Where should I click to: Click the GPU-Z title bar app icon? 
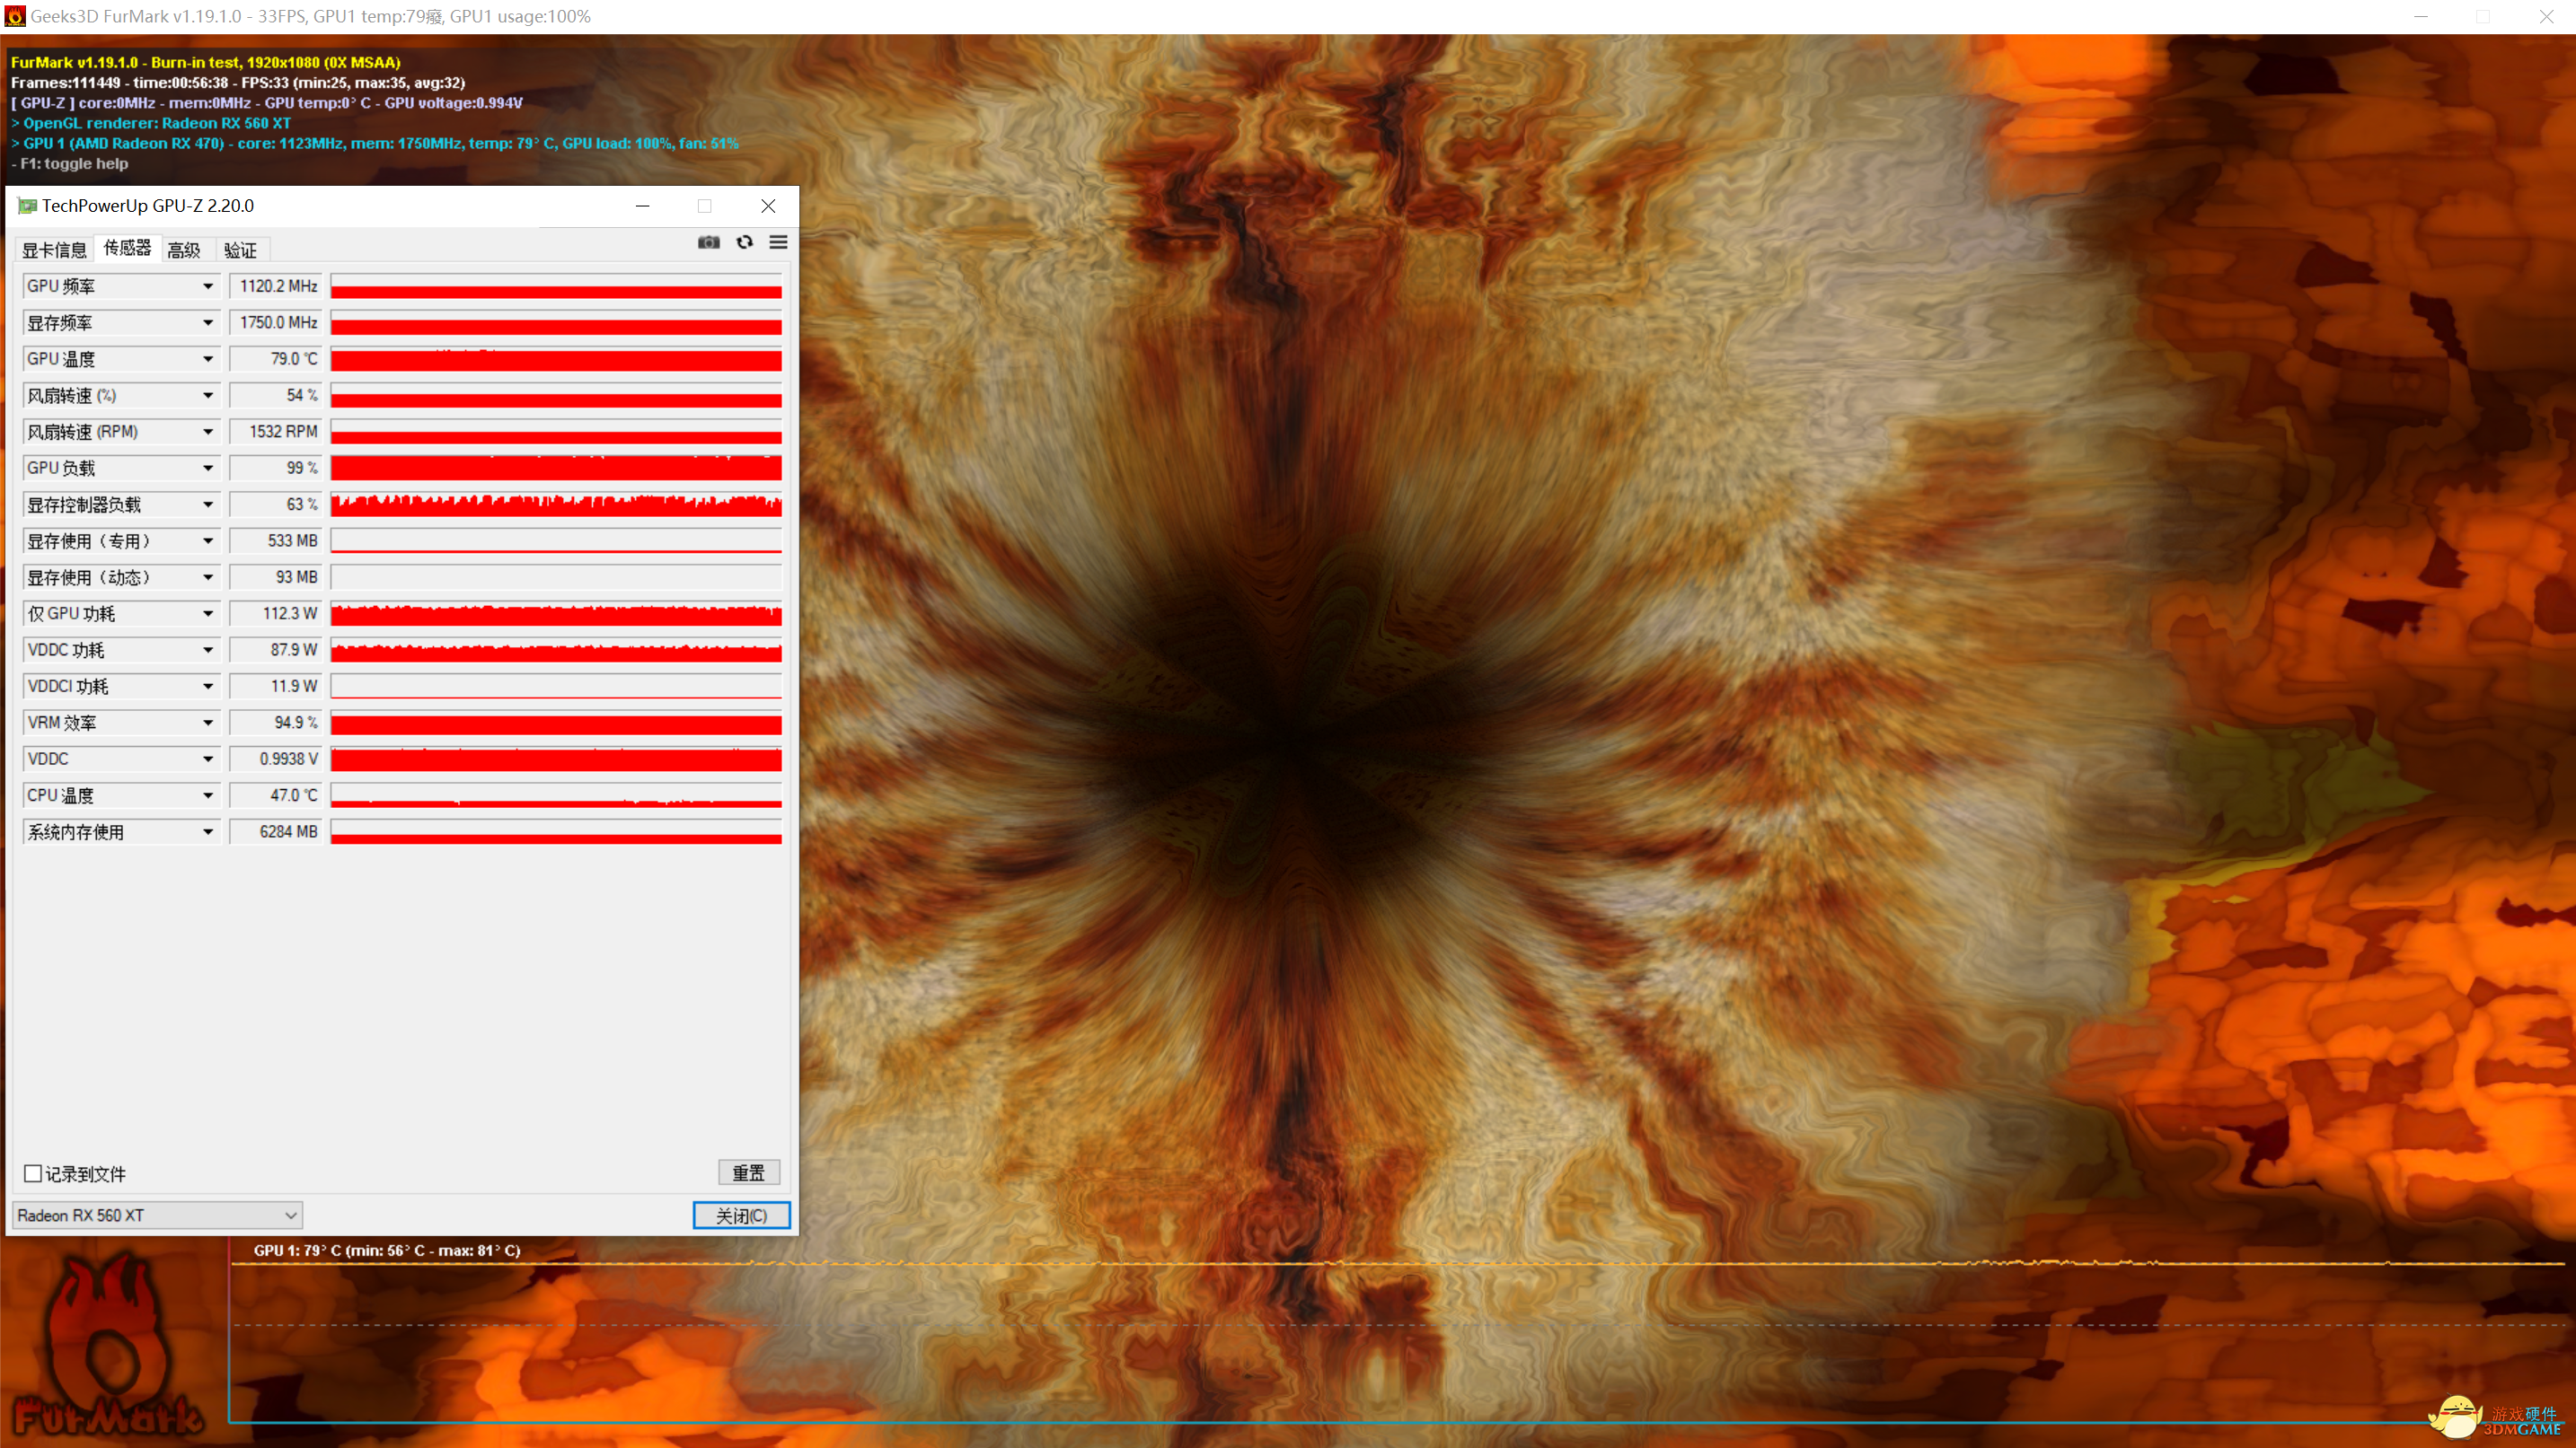tap(27, 206)
